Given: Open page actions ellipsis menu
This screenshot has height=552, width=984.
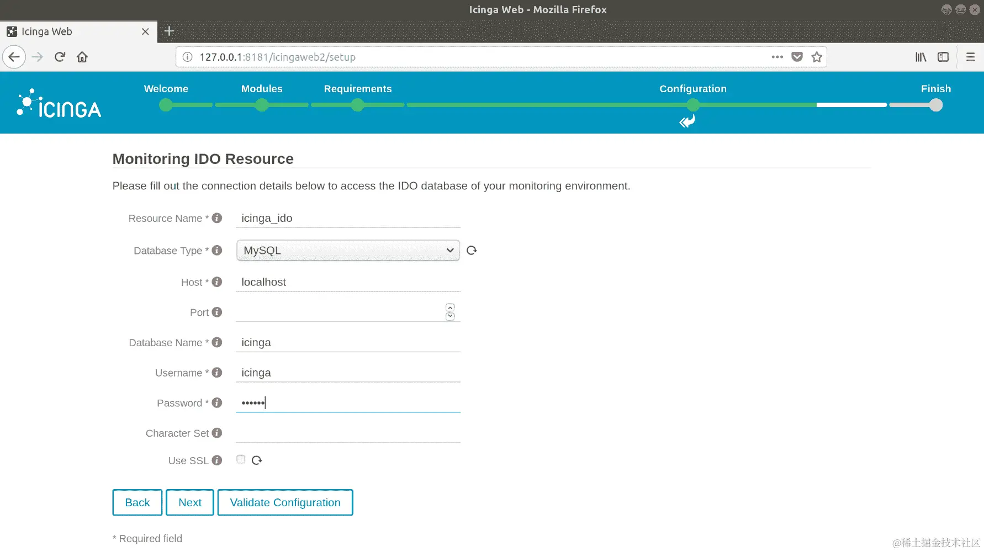Looking at the screenshot, I should coord(777,57).
